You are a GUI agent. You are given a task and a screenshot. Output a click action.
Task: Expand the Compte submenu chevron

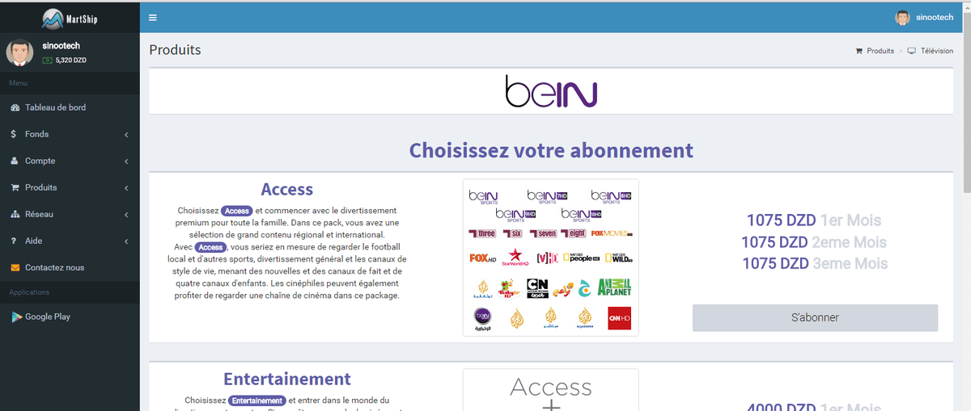click(x=126, y=161)
